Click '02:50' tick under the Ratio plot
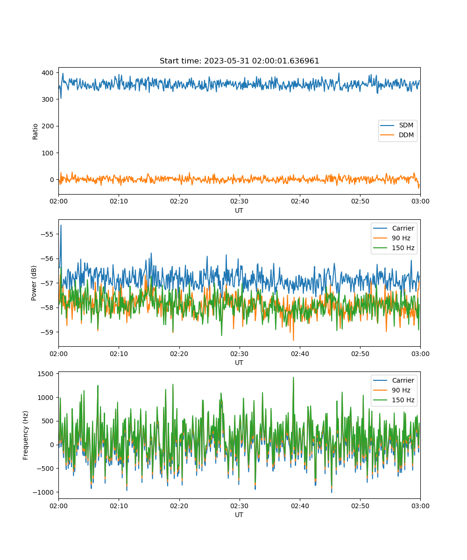467x560 pixels. tap(360, 201)
